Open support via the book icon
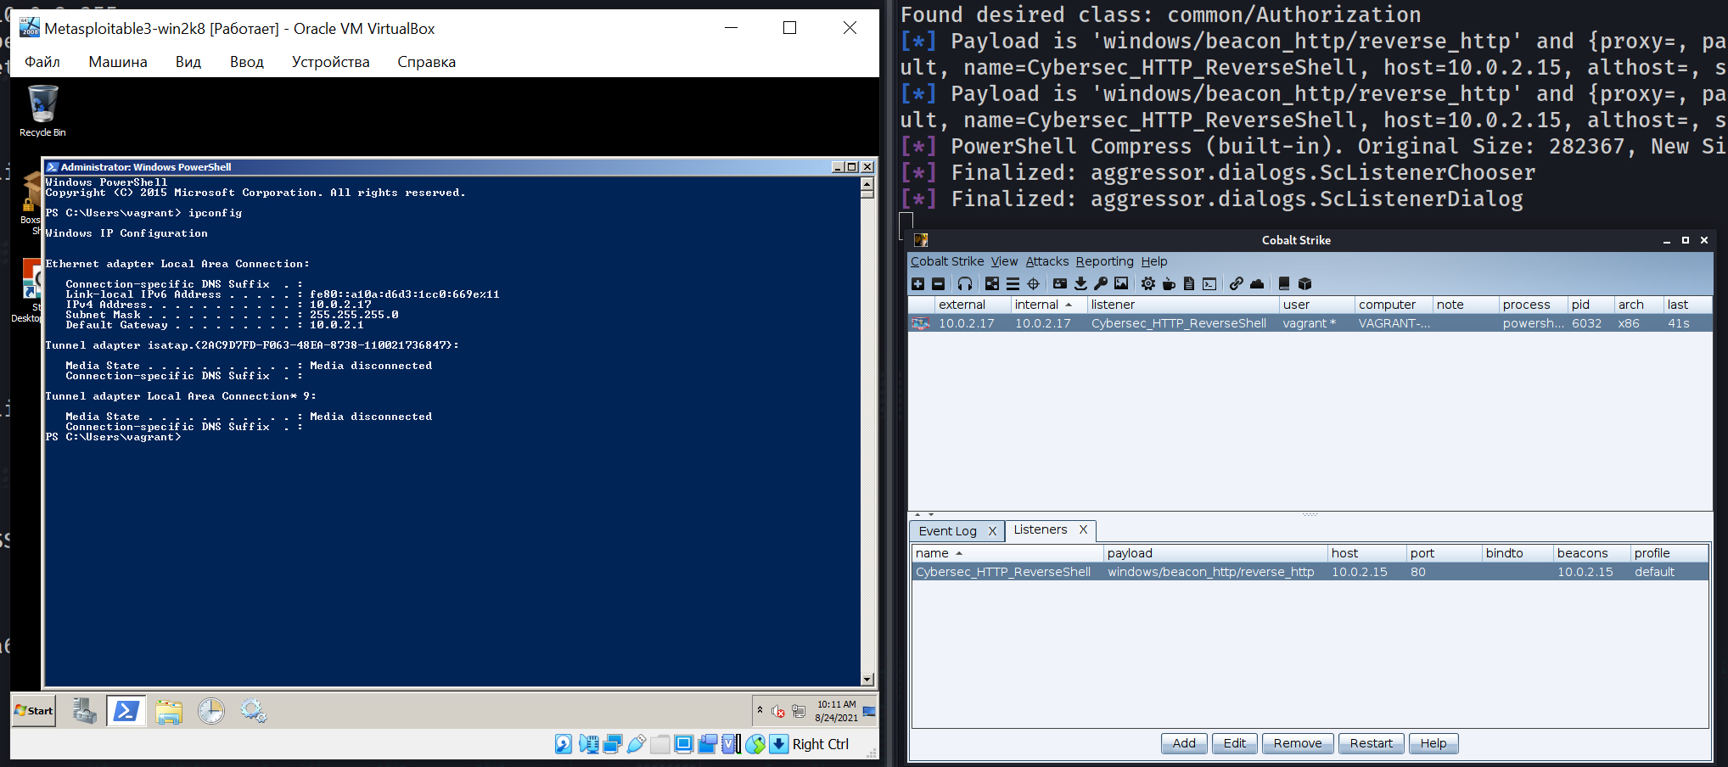Image resolution: width=1728 pixels, height=767 pixels. point(1284,284)
